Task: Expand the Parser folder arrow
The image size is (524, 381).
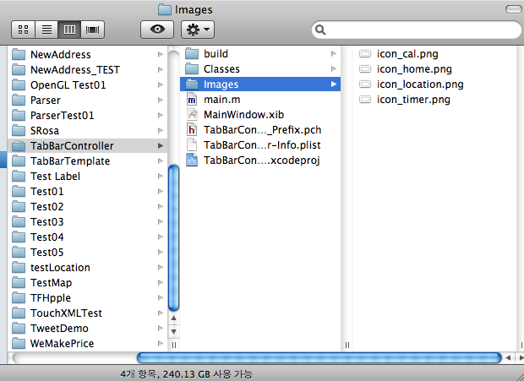Action: 161,101
